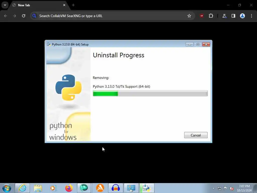Screen dimensions: 257x193
Task: Open the profile avatar menu
Action: 242,16
